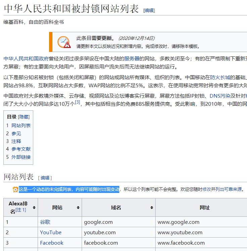Click the date (2020年12月14日) in notice

(136, 38)
